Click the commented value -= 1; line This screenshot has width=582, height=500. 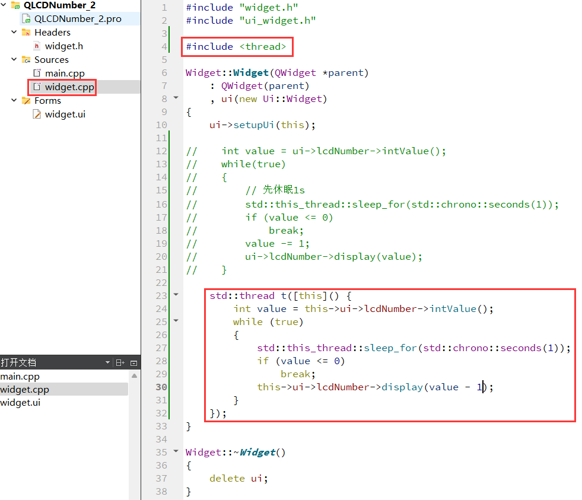[277, 244]
